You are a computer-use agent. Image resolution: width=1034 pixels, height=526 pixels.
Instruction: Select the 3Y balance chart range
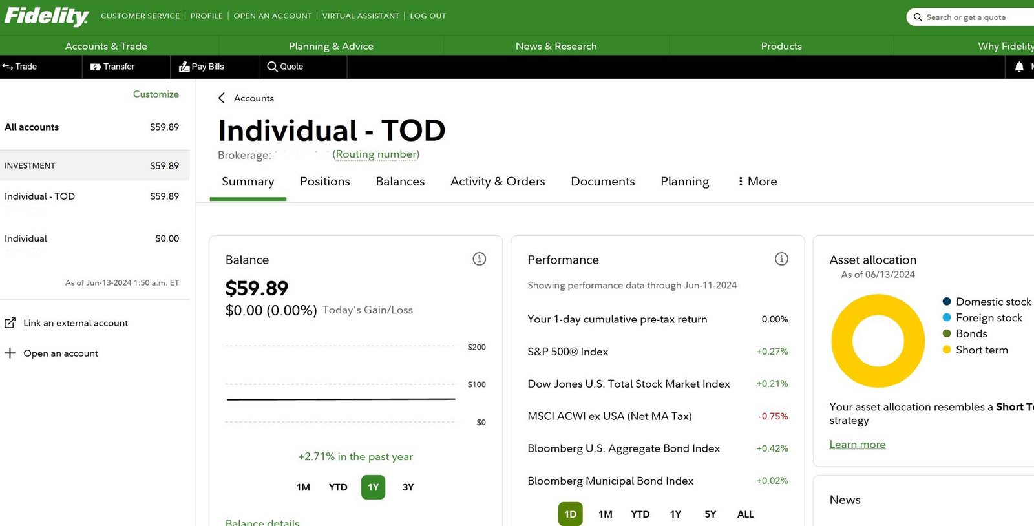408,487
